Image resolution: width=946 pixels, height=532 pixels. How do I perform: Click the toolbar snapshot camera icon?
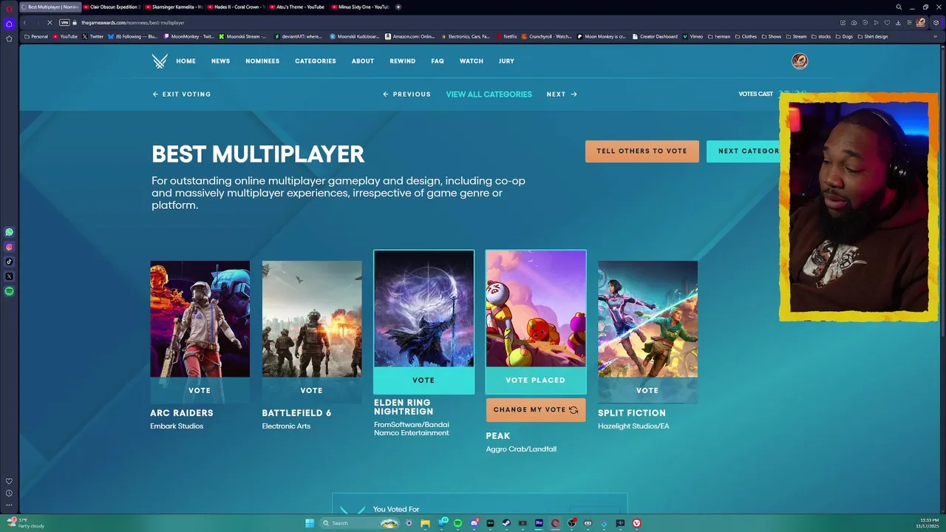(x=854, y=23)
